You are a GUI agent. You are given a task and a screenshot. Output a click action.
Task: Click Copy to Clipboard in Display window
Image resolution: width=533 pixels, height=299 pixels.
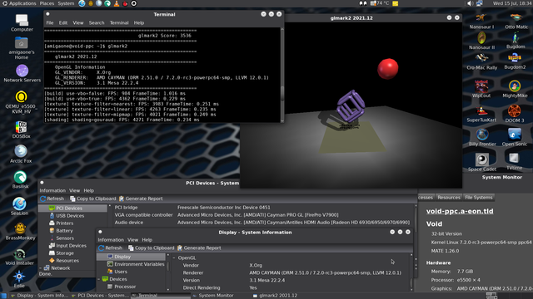point(151,248)
